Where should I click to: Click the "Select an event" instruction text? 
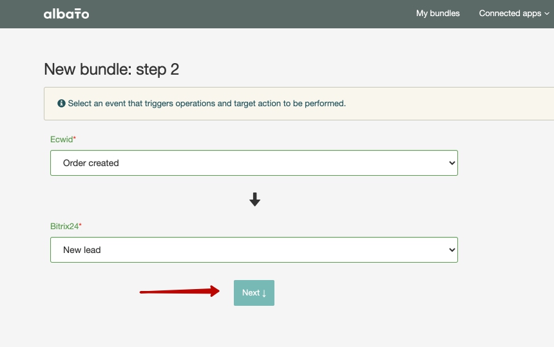click(207, 103)
